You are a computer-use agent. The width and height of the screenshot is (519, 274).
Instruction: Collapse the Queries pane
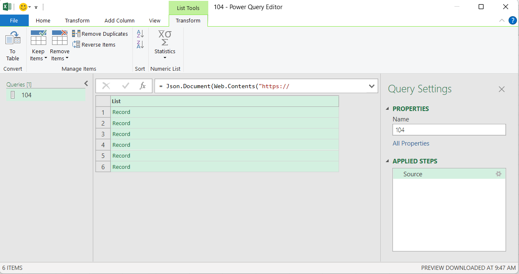[86, 83]
